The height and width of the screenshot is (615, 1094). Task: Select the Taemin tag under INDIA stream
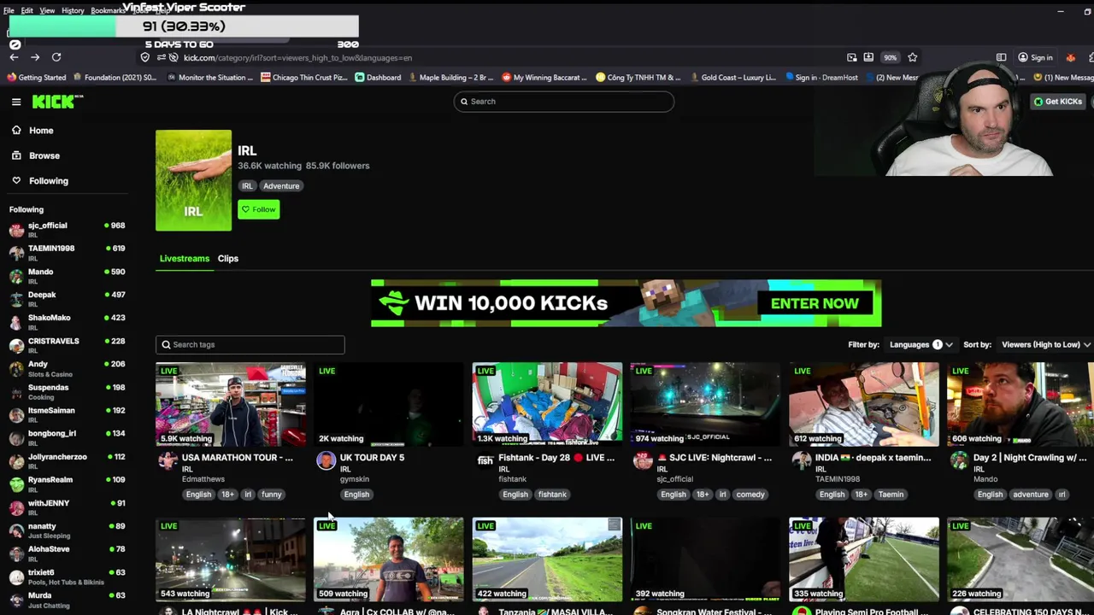891,495
